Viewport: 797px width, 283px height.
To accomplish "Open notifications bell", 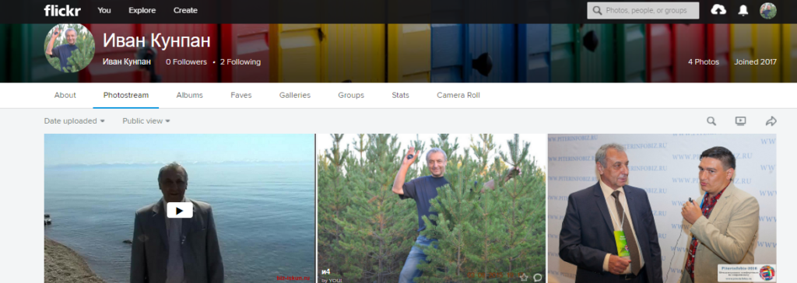I will (x=743, y=11).
